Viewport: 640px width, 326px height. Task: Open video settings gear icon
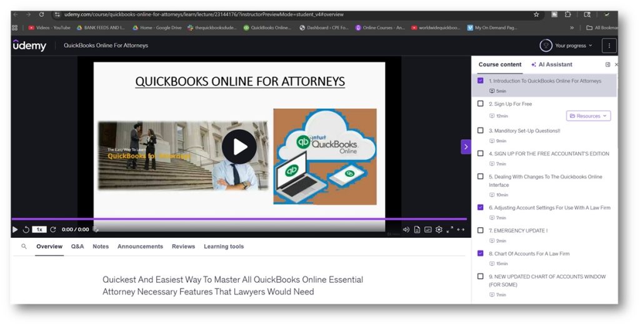click(x=439, y=230)
